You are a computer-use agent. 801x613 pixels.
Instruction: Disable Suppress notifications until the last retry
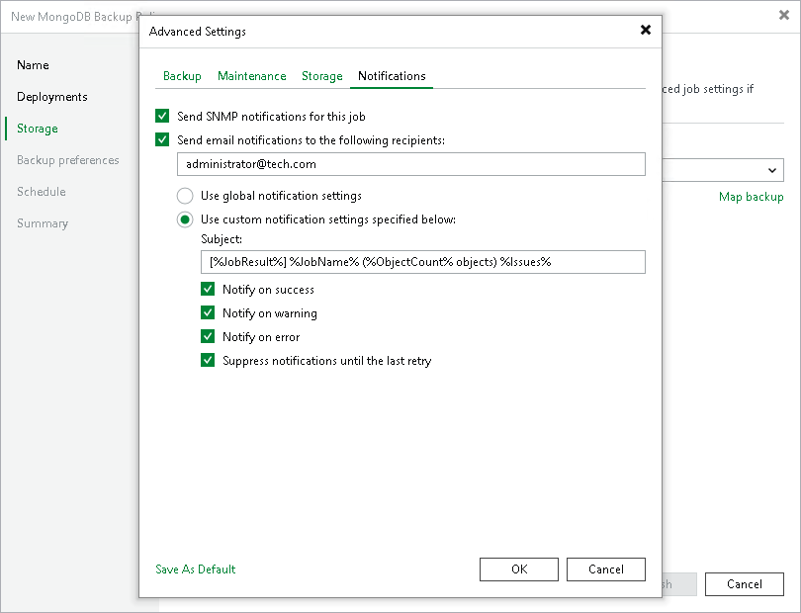pos(208,360)
